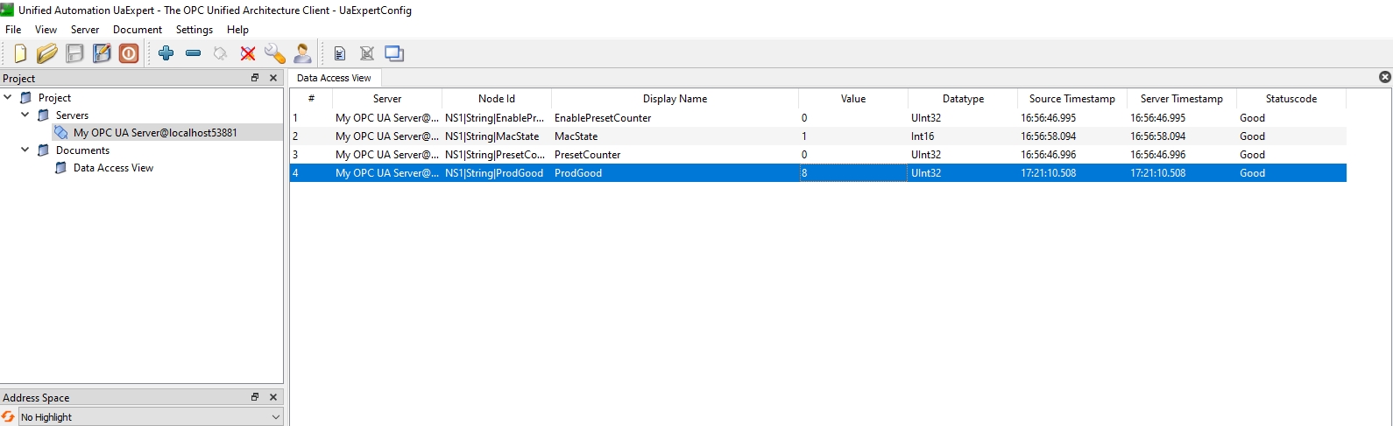Viewport: 1393px width, 426px height.
Task: Create a new project with the blank page icon
Action: point(20,53)
